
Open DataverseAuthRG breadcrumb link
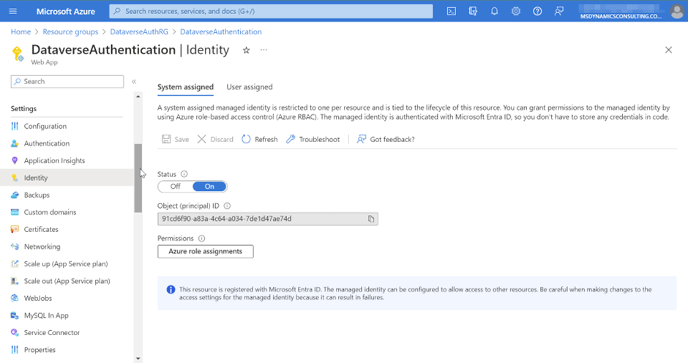pyautogui.click(x=141, y=32)
